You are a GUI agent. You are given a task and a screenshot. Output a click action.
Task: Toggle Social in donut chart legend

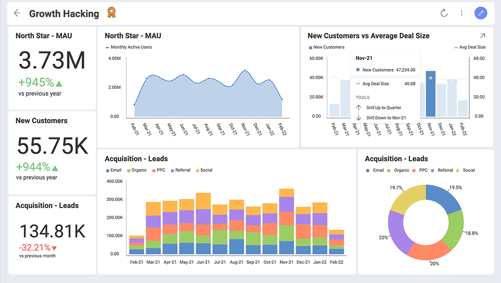(468, 170)
